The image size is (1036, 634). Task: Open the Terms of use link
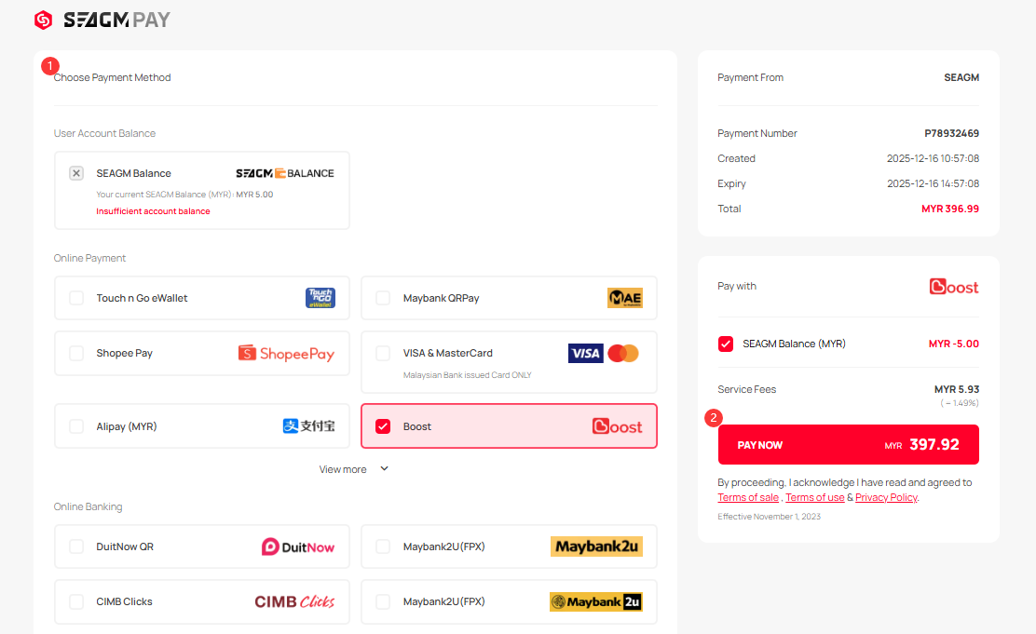(814, 497)
